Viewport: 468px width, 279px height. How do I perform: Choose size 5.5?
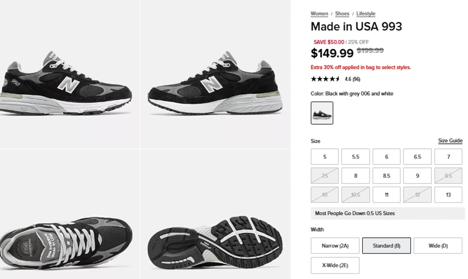(356, 157)
